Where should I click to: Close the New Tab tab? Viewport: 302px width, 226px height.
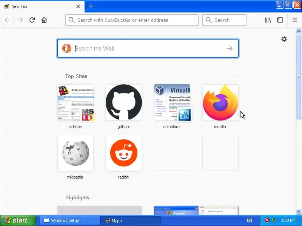[78, 6]
